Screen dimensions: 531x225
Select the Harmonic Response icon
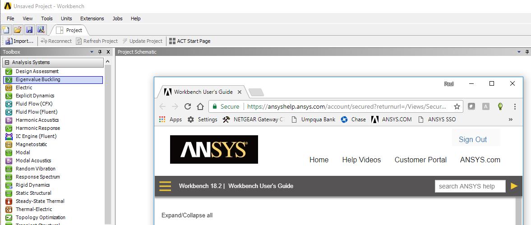point(9,128)
